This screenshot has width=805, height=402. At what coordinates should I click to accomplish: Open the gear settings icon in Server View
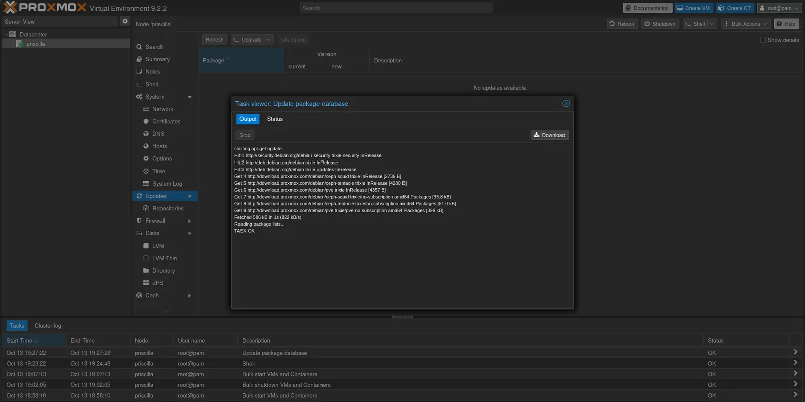(x=125, y=21)
